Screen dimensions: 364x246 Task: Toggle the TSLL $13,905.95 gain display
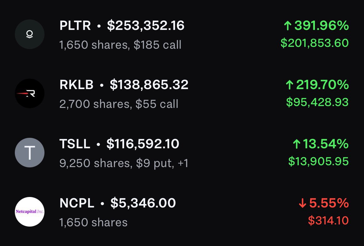(318, 161)
